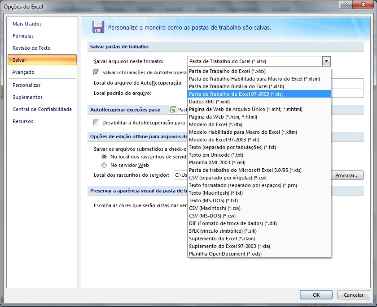Click the floppy disk save icon
This screenshot has width=377, height=307.
coord(98,27)
